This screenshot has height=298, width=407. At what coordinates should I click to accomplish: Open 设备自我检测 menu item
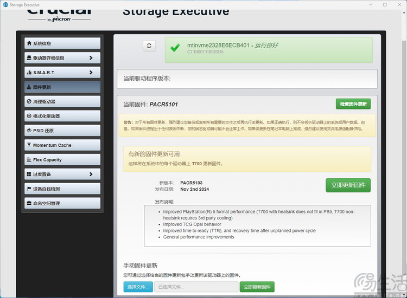[62, 189]
